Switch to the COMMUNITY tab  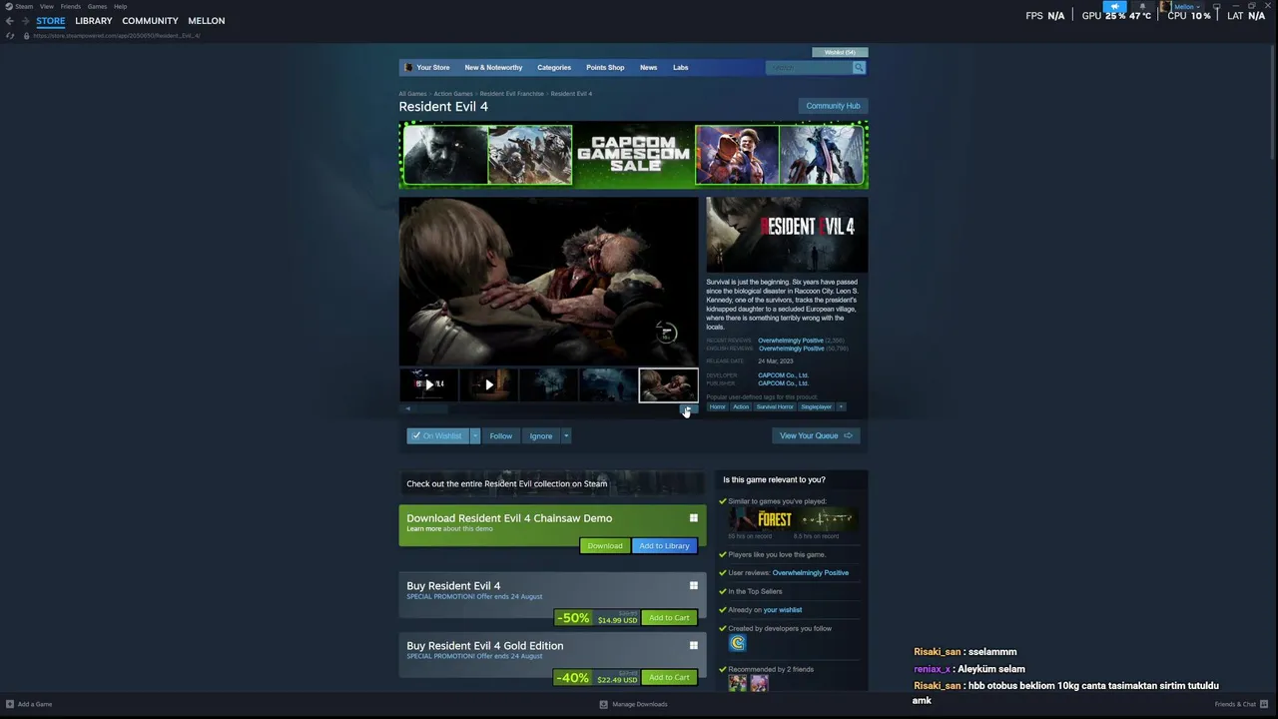(150, 21)
